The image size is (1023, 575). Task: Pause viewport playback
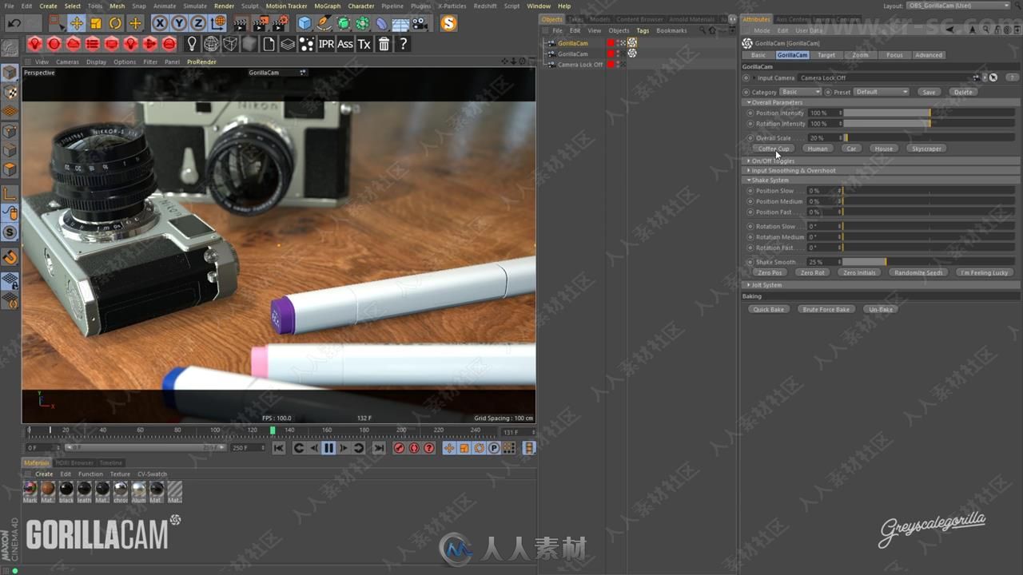click(x=328, y=448)
